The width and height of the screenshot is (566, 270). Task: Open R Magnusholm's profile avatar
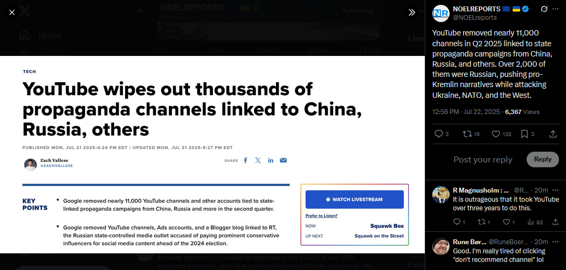pos(440,194)
